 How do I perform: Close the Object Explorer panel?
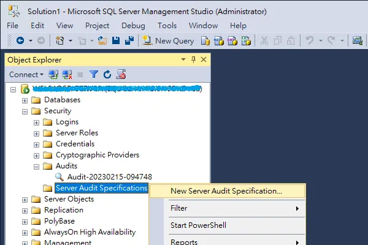tap(204, 59)
